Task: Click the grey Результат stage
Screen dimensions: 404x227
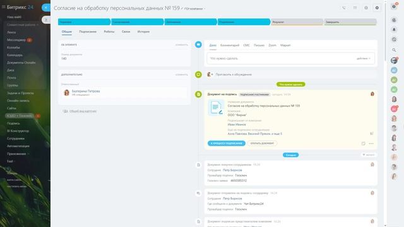Action: (x=297, y=22)
